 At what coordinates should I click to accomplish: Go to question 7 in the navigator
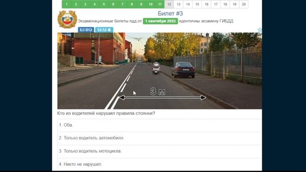[122, 4]
